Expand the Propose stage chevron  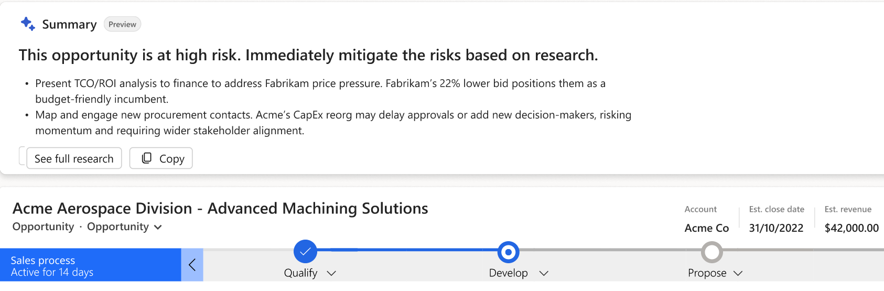coord(738,273)
